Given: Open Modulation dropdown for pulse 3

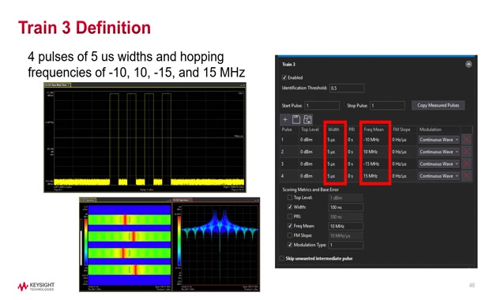Looking at the screenshot, I should coord(439,164).
